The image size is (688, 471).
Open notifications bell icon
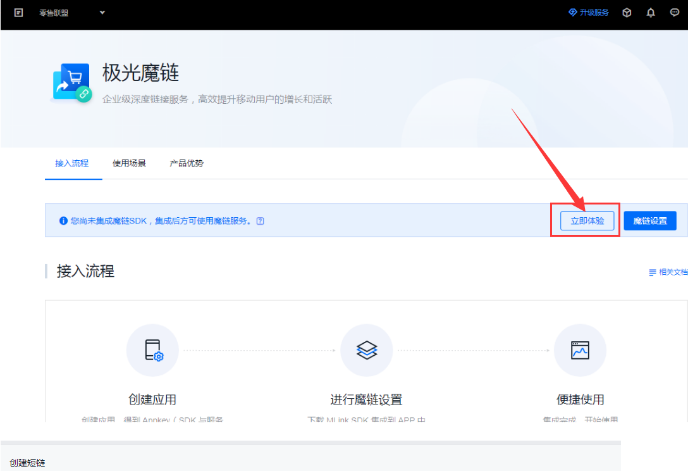tap(651, 13)
